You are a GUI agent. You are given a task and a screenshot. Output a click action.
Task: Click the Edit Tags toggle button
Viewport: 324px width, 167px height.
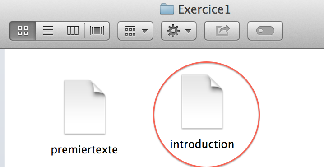(x=265, y=31)
